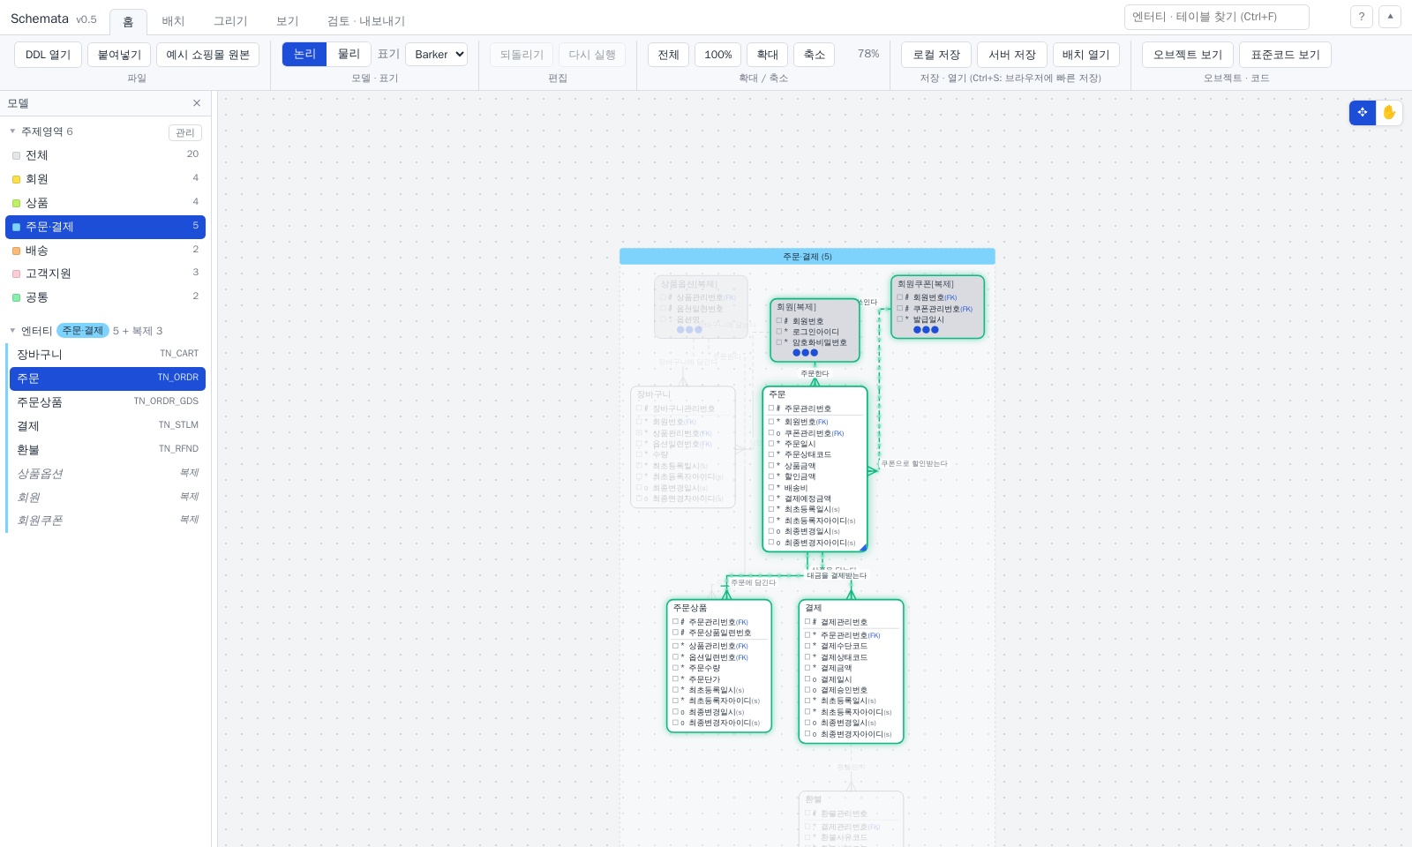Click the yellow 회원 color swatch
The height and width of the screenshot is (847, 1412).
coord(16,179)
